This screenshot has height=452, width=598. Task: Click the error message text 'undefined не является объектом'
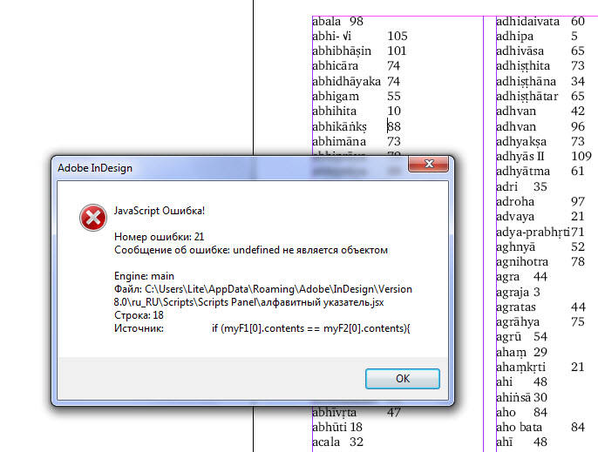coord(310,250)
